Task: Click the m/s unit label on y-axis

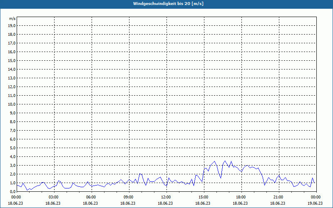Action: pos(12,19)
